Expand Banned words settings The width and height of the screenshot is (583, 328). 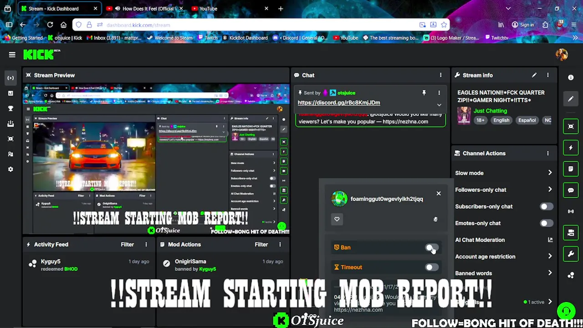(550, 273)
